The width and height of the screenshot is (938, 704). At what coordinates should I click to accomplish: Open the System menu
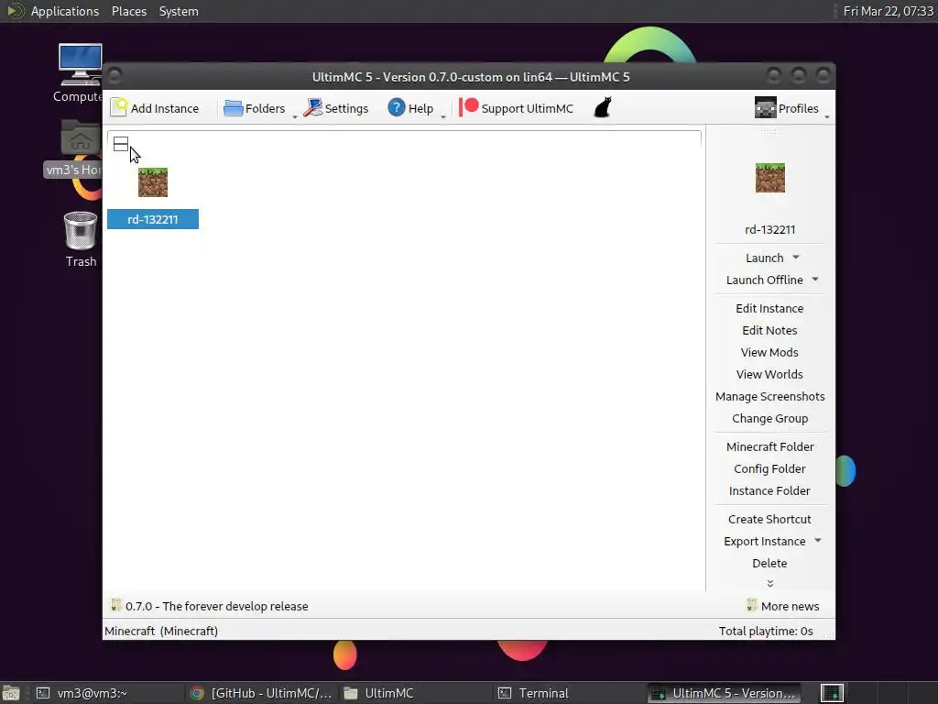point(179,11)
